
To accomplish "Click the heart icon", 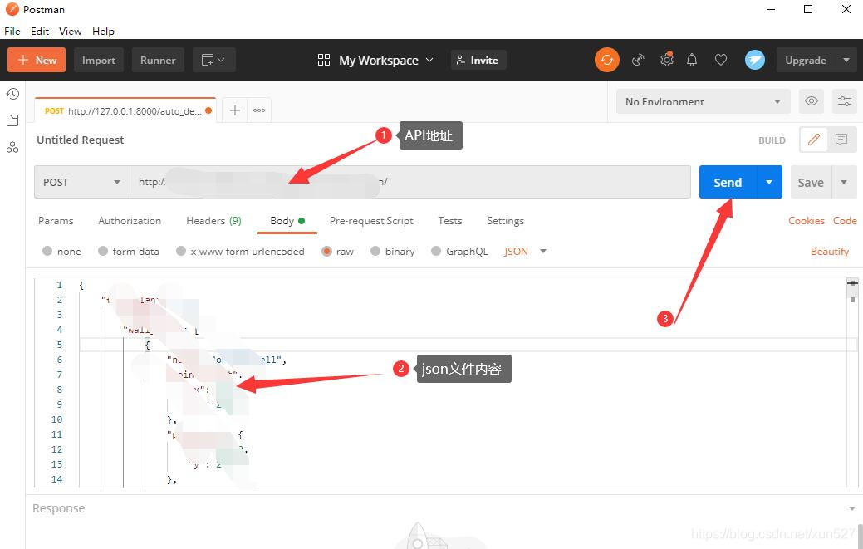I will pyautogui.click(x=721, y=60).
